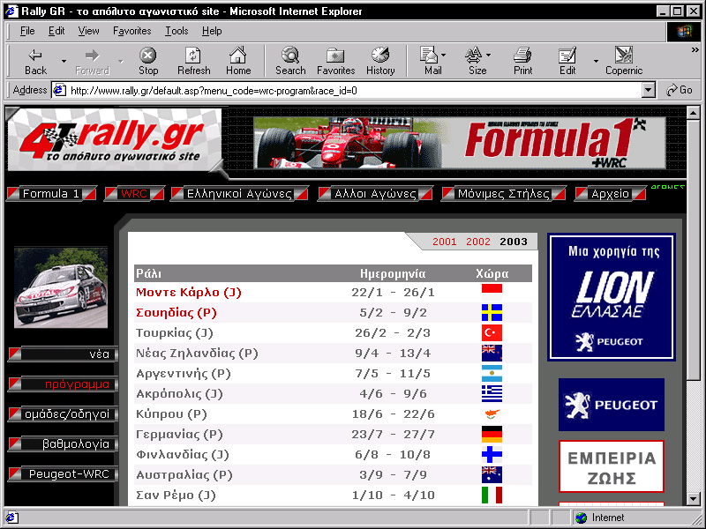This screenshot has height=529, width=706.
Task: Show the History pane
Action: 380,62
